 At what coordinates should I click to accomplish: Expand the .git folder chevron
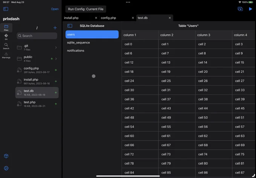(x=56, y=48)
